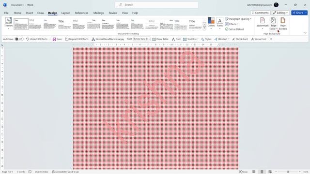Open Page Borders dialog

pyautogui.click(x=283, y=23)
